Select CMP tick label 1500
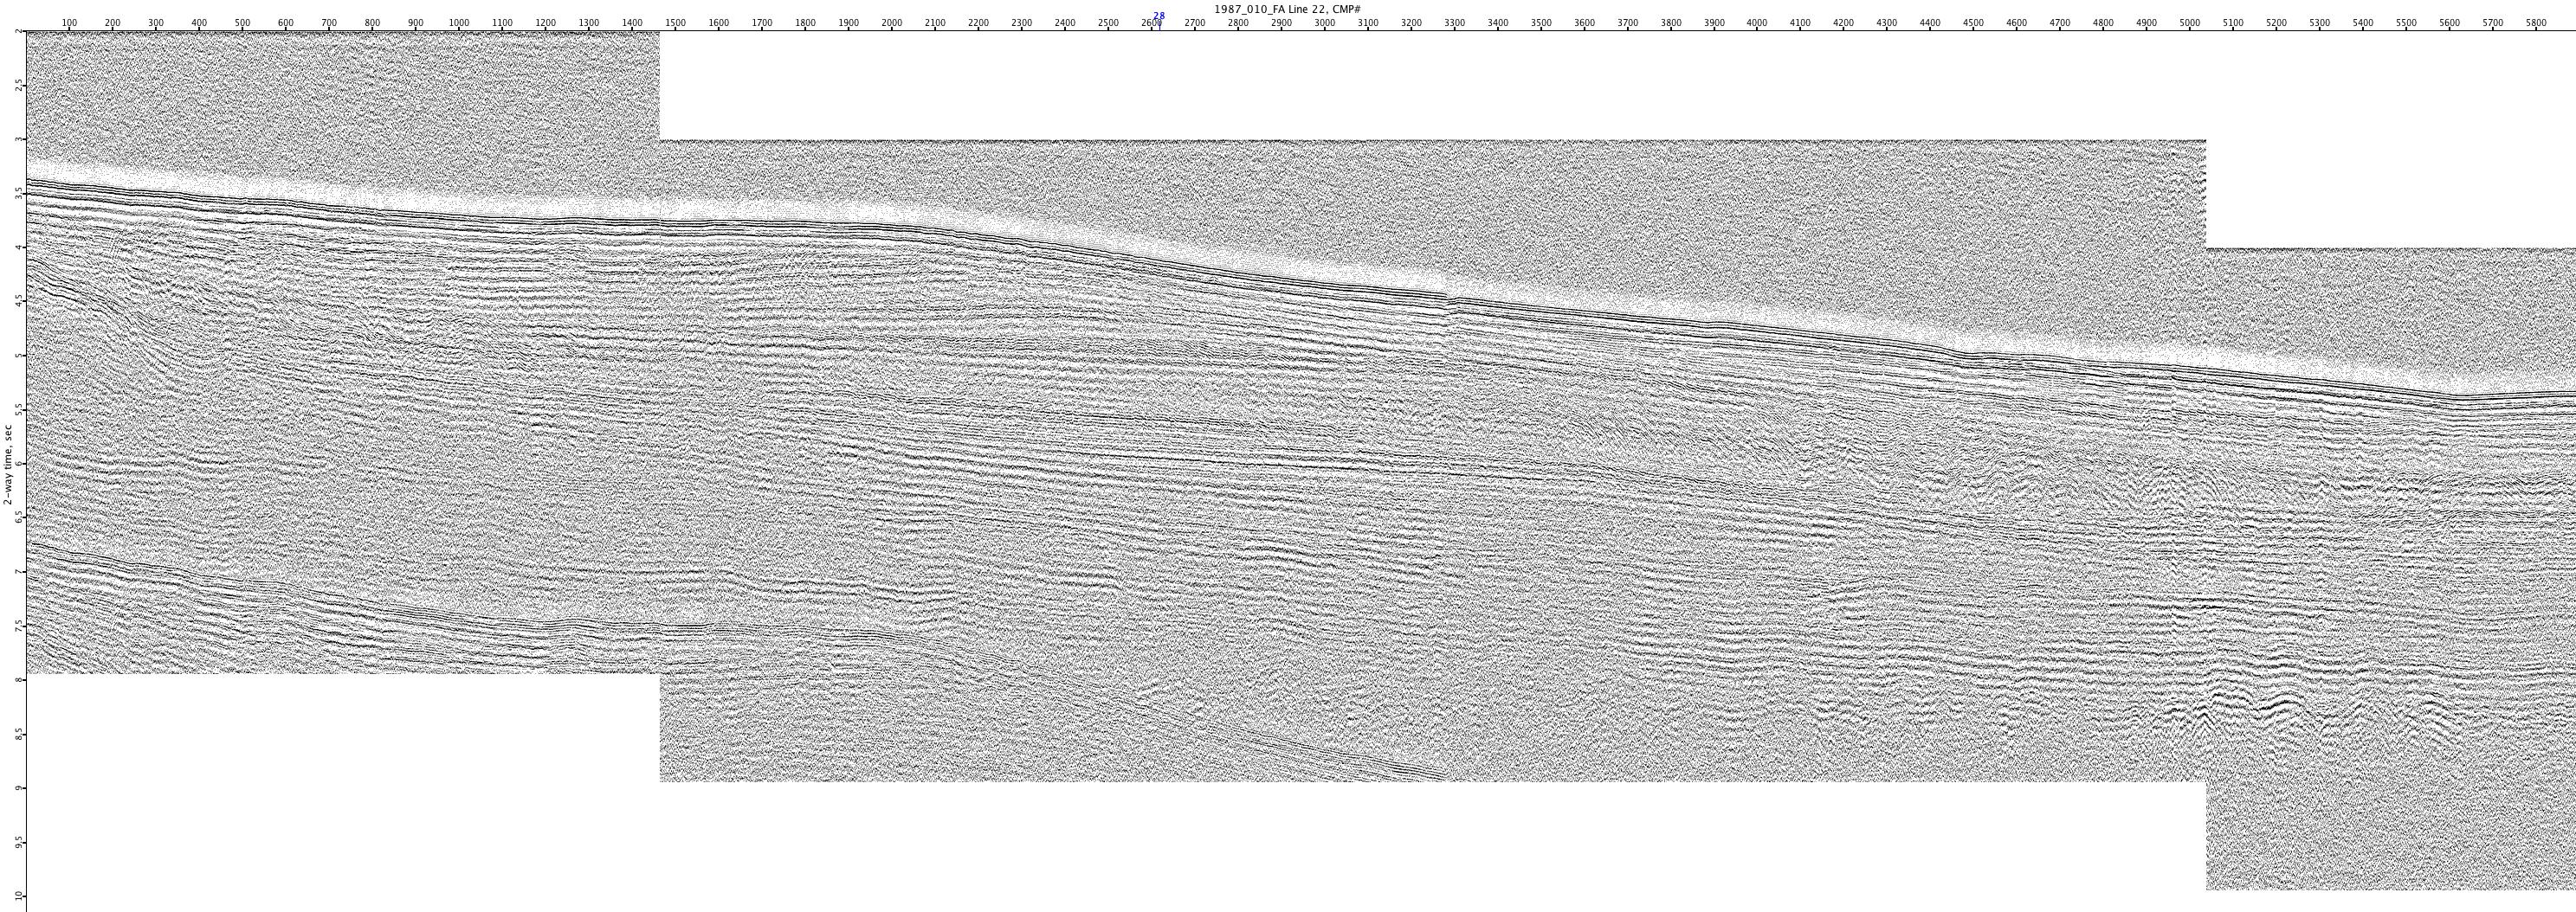 pyautogui.click(x=675, y=23)
